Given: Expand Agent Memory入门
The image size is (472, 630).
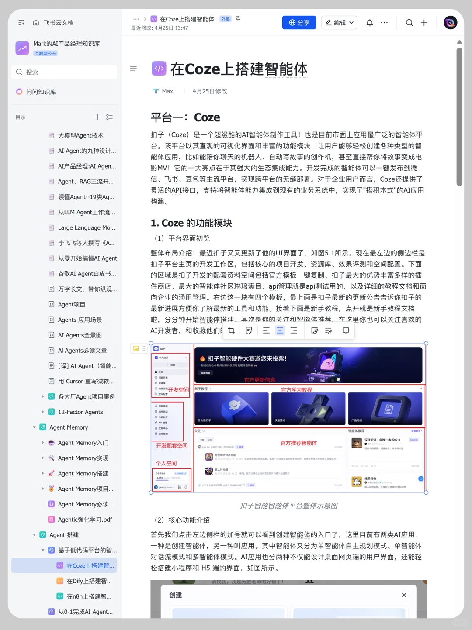Looking at the screenshot, I should [43, 443].
